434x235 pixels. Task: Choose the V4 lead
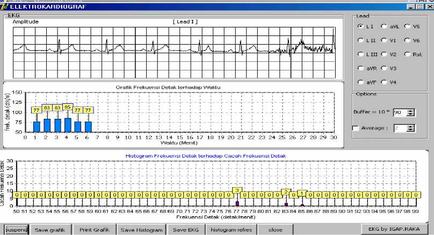[384, 82]
